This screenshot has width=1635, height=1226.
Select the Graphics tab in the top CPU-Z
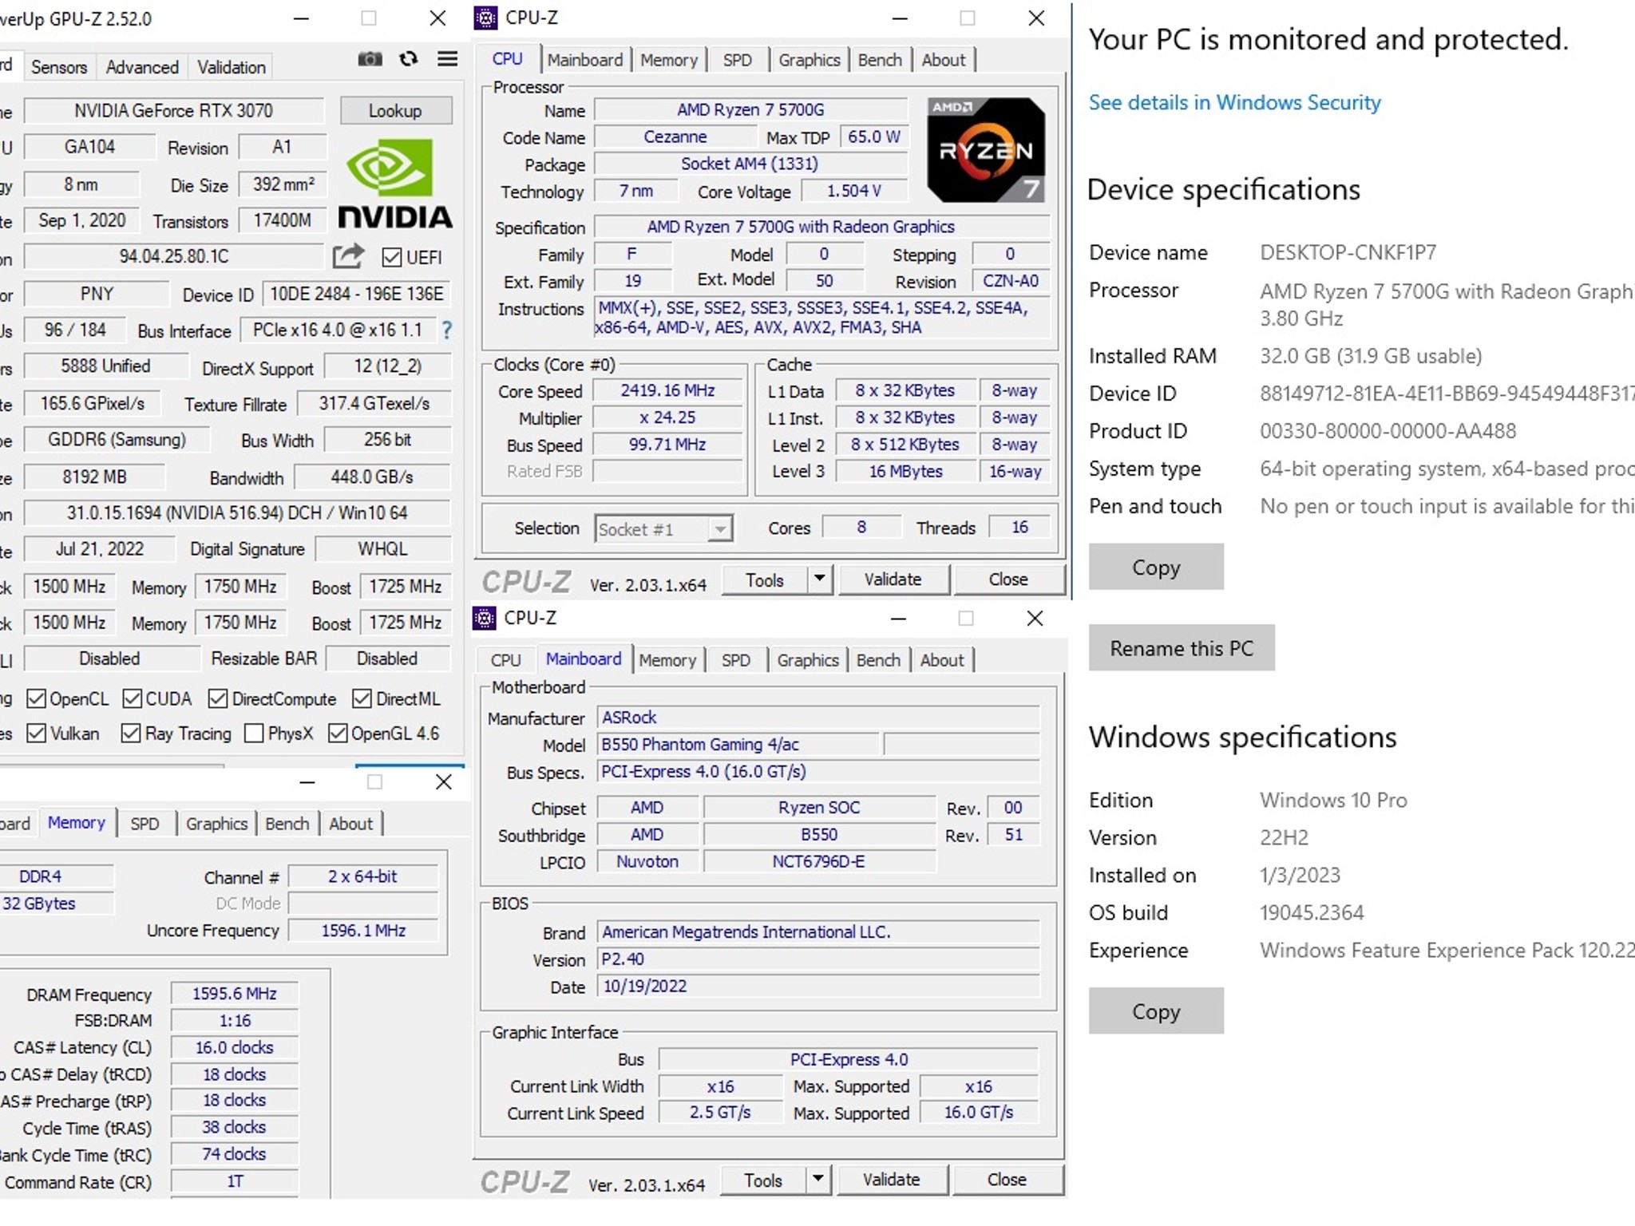[809, 59]
